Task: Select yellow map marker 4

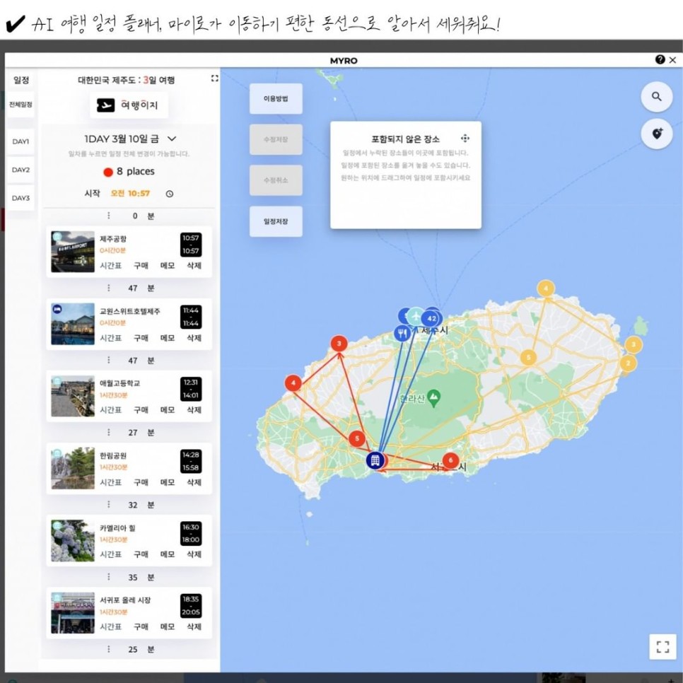Action: tap(546, 288)
